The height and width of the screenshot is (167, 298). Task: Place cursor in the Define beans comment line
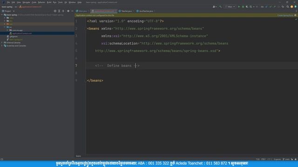click(x=117, y=65)
